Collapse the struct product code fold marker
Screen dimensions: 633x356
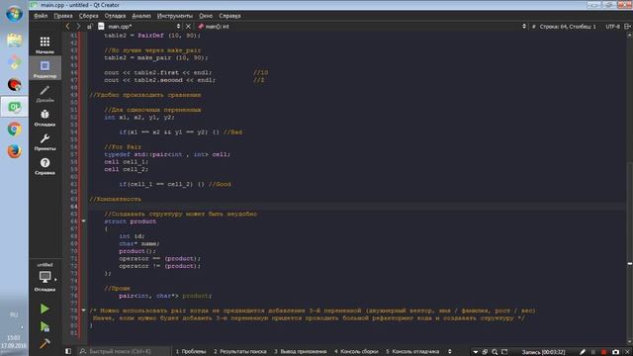[83, 222]
